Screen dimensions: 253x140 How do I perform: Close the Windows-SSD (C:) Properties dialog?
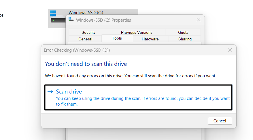click(198, 20)
